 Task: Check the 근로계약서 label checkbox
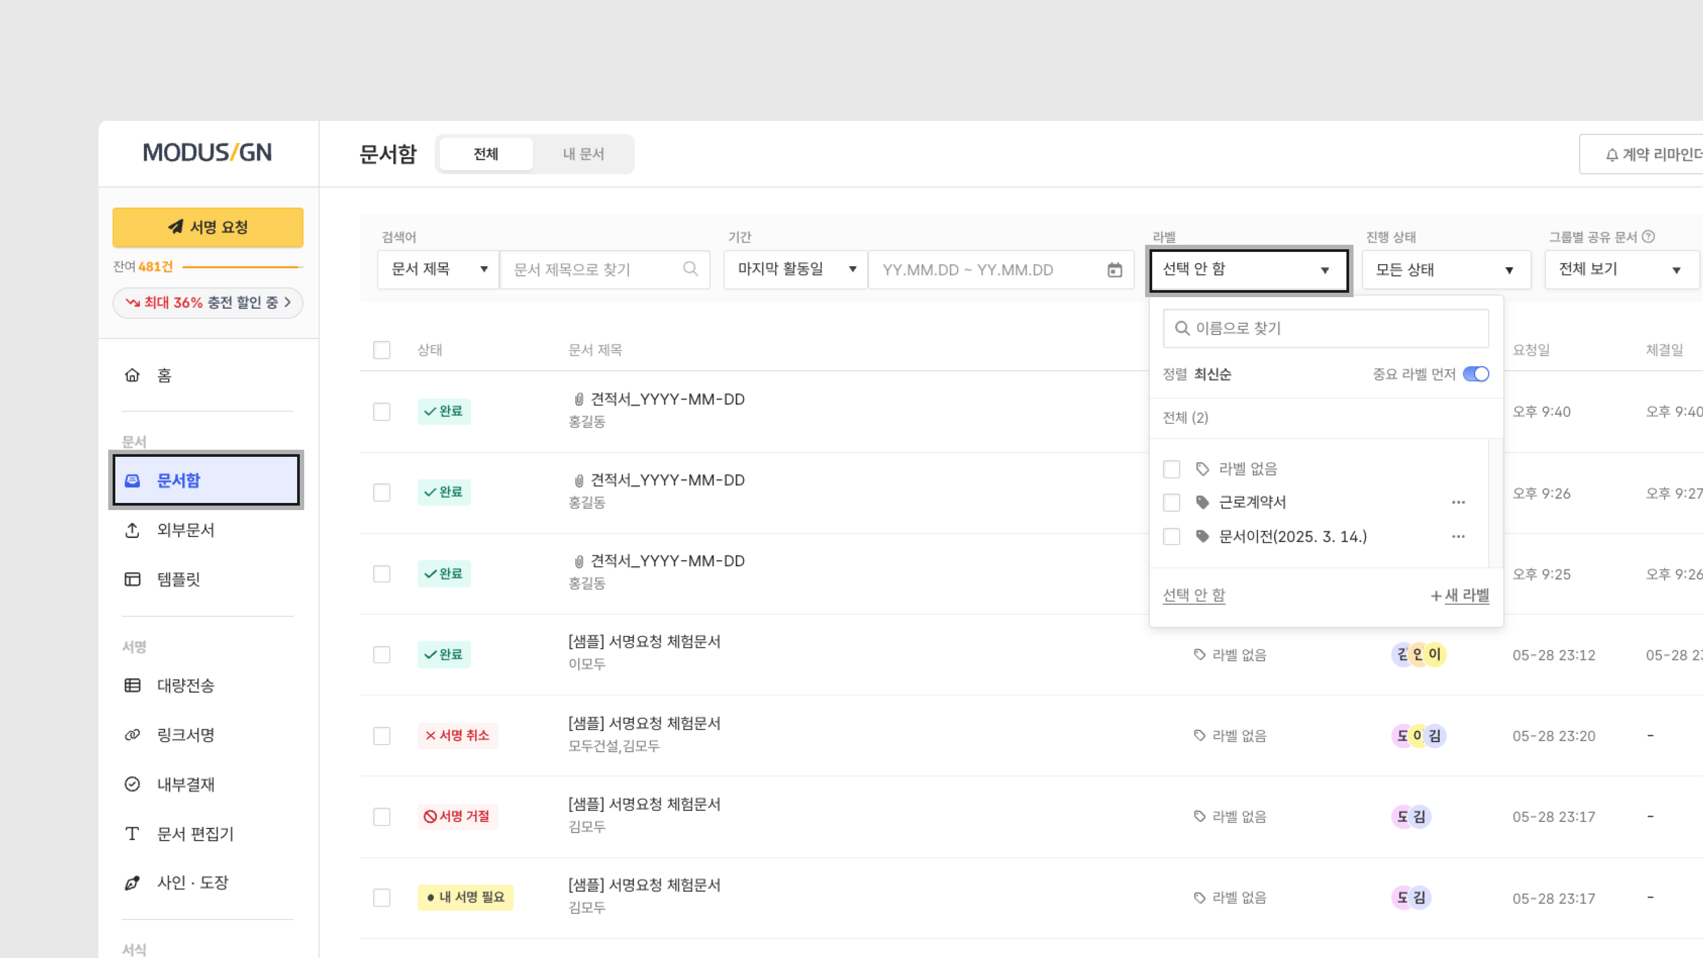click(x=1171, y=503)
